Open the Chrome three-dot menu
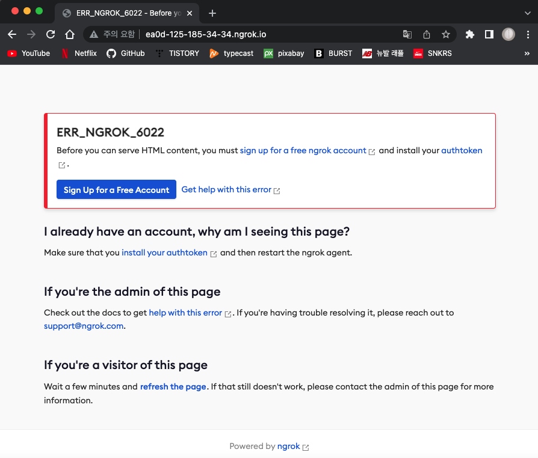This screenshot has height=458, width=538. (528, 34)
